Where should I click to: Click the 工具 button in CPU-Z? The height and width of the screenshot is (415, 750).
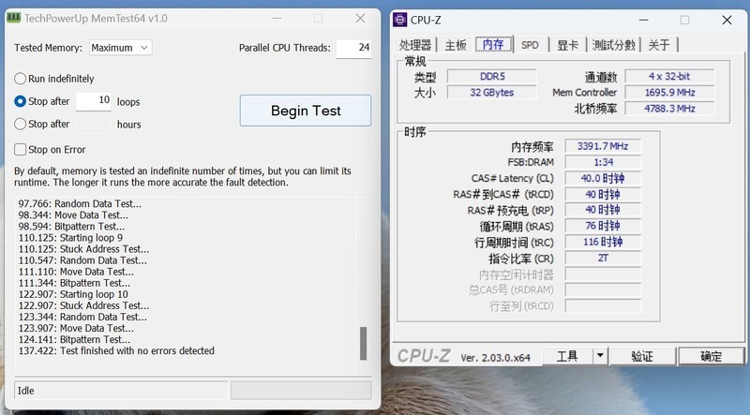[x=567, y=356]
